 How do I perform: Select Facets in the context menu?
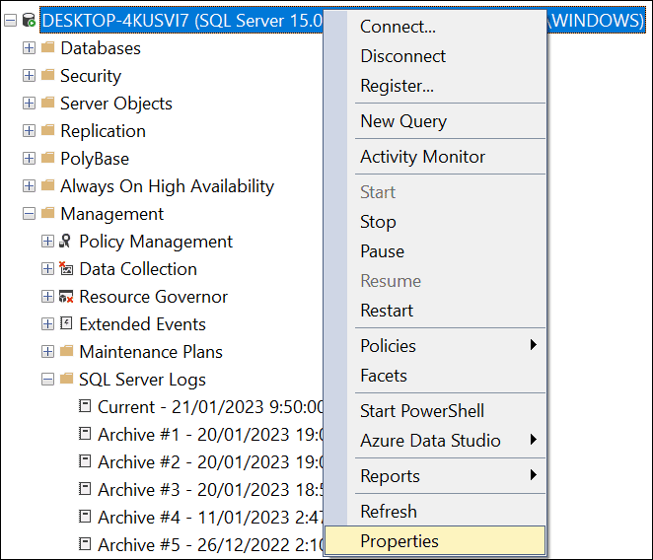(435, 375)
